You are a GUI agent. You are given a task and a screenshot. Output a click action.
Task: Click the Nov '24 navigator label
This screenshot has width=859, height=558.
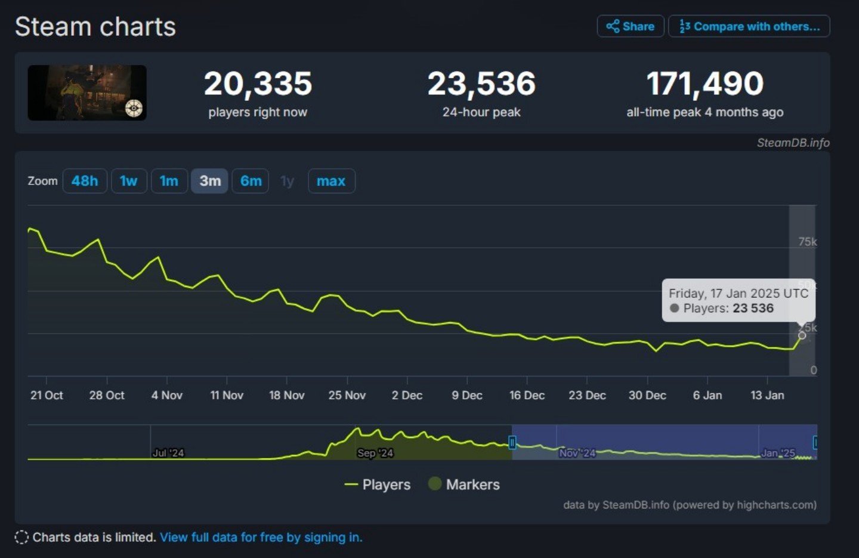coord(577,453)
